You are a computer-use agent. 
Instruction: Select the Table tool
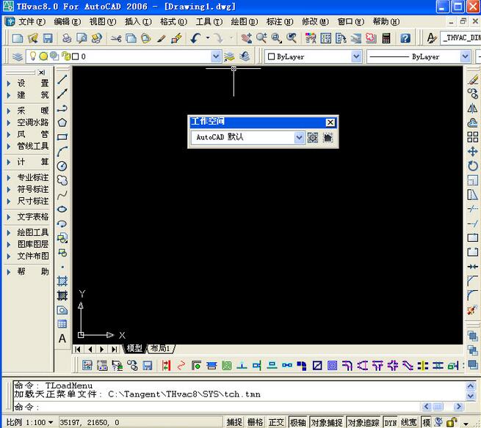click(62, 324)
